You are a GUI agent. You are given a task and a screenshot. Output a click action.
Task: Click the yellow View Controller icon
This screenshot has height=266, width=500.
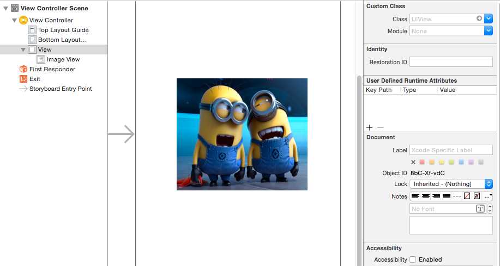(23, 20)
